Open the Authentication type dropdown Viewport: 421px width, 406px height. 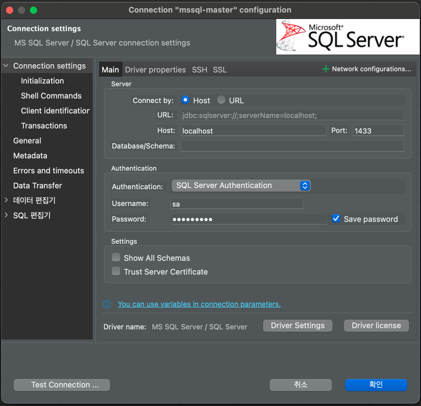[241, 186]
